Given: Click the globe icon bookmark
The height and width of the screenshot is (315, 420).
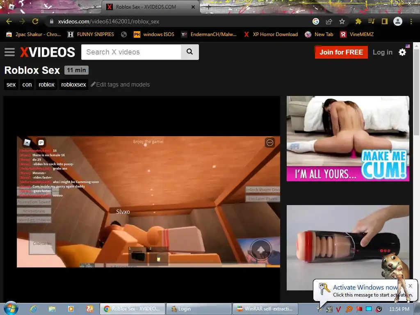Looking at the screenshot, I should 124,34.
